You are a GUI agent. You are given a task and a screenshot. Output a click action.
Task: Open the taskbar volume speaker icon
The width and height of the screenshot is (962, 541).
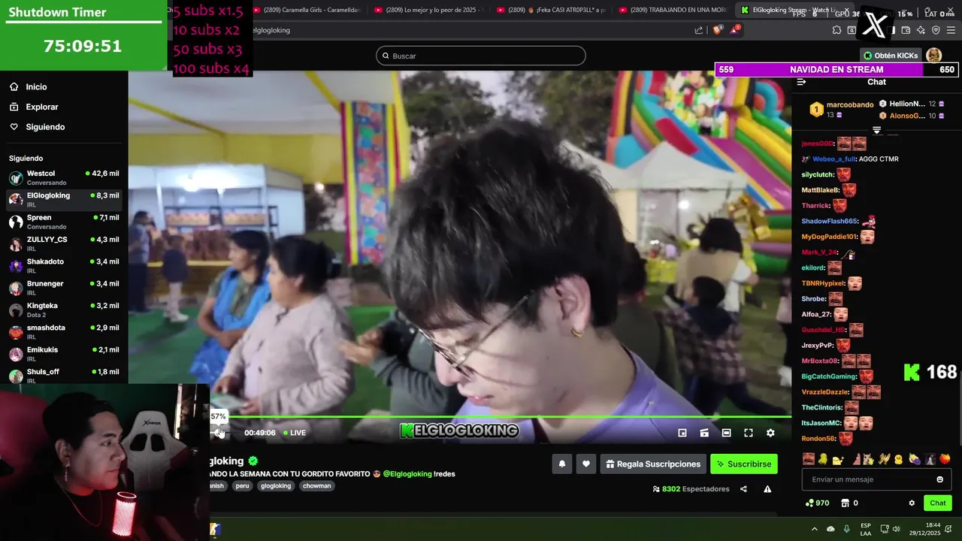(896, 529)
